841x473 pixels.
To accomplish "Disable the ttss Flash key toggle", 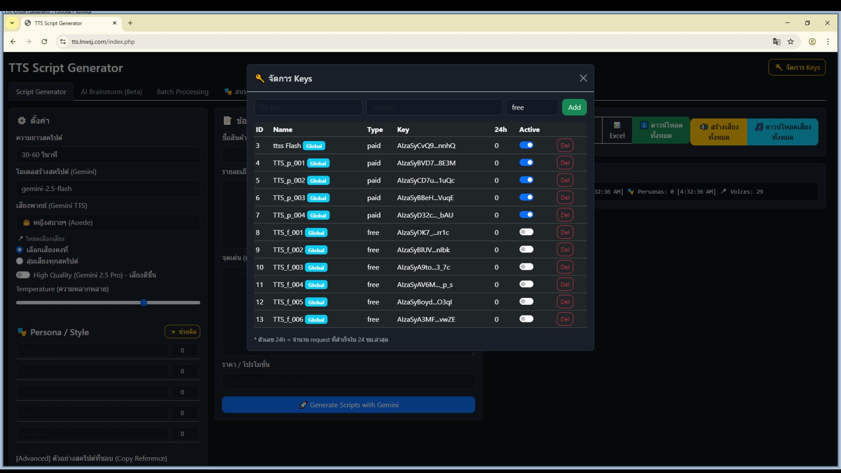I will click(526, 145).
